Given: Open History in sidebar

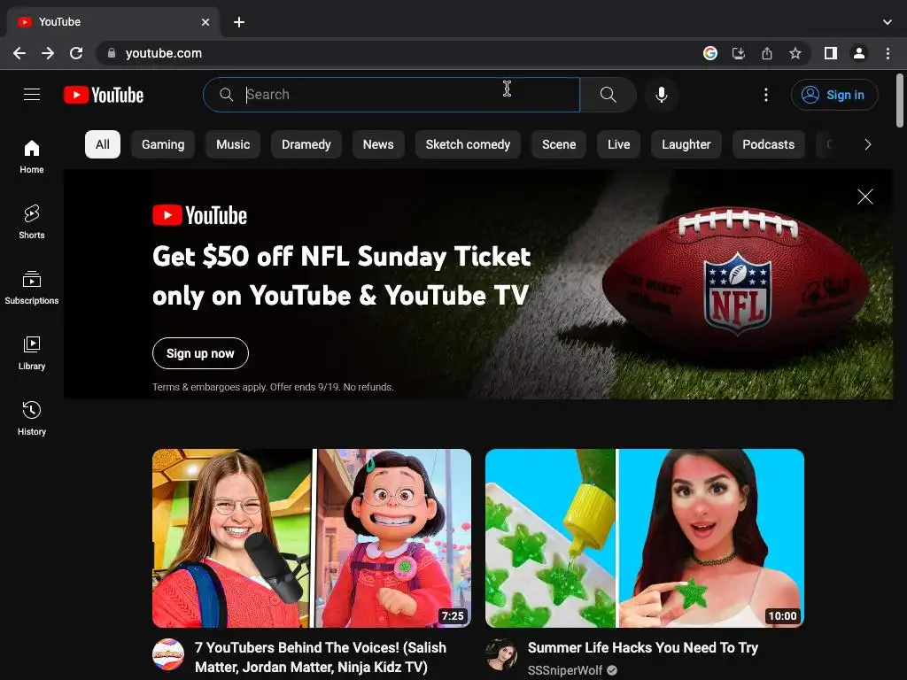Looking at the screenshot, I should point(32,418).
